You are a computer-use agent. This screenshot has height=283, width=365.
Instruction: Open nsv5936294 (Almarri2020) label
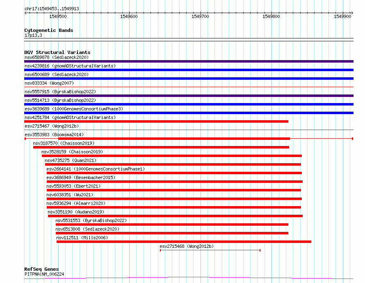(x=76, y=203)
